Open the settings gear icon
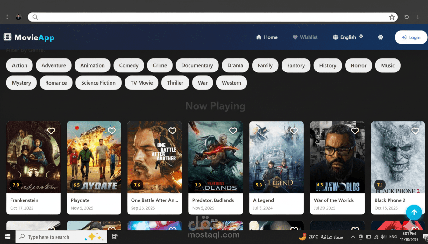 coord(381,37)
